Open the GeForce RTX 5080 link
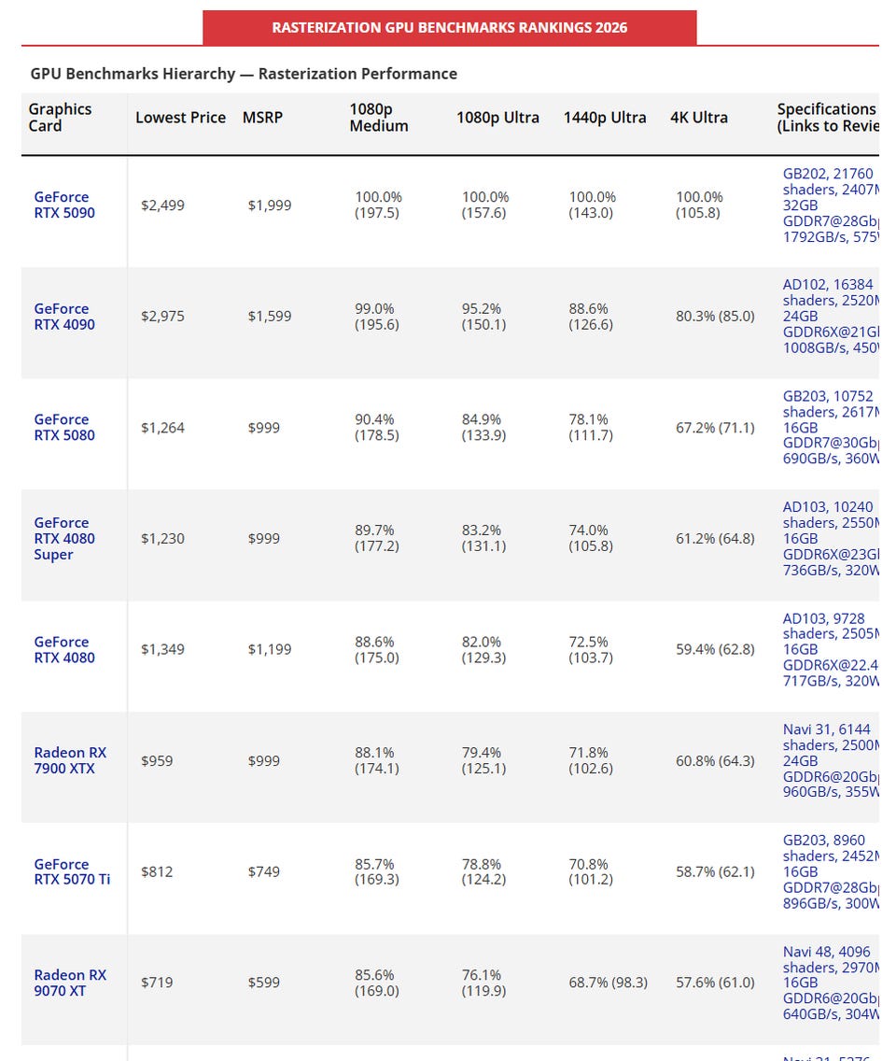The image size is (896, 1061). tap(64, 428)
